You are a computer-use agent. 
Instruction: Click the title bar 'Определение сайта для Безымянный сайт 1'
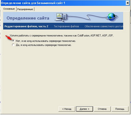[x=33, y=3]
